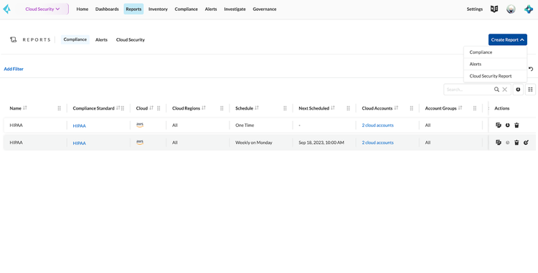Image resolution: width=538 pixels, height=273 pixels.
Task: Clone the One Time HIPAA report
Action: click(499, 125)
